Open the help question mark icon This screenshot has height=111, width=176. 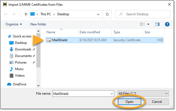coord(167,24)
